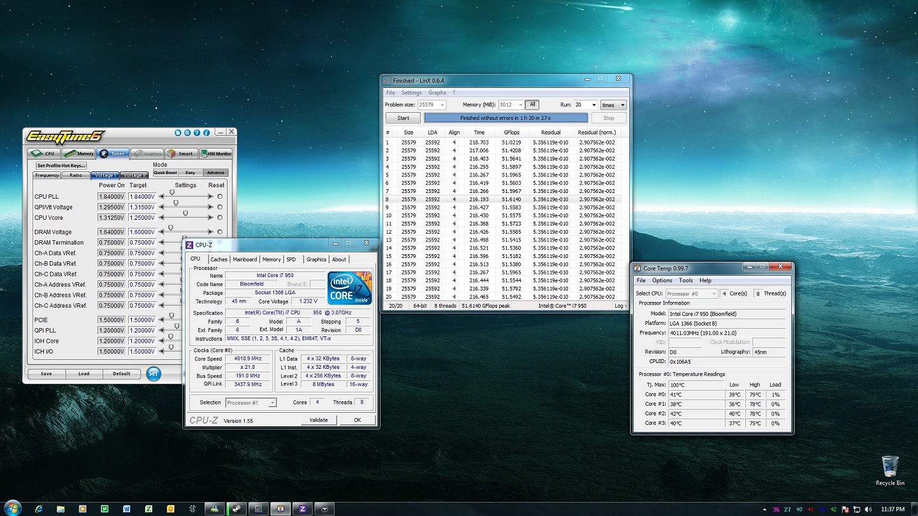
Task: Select Advance mode in EasyTune6
Action: click(x=215, y=173)
